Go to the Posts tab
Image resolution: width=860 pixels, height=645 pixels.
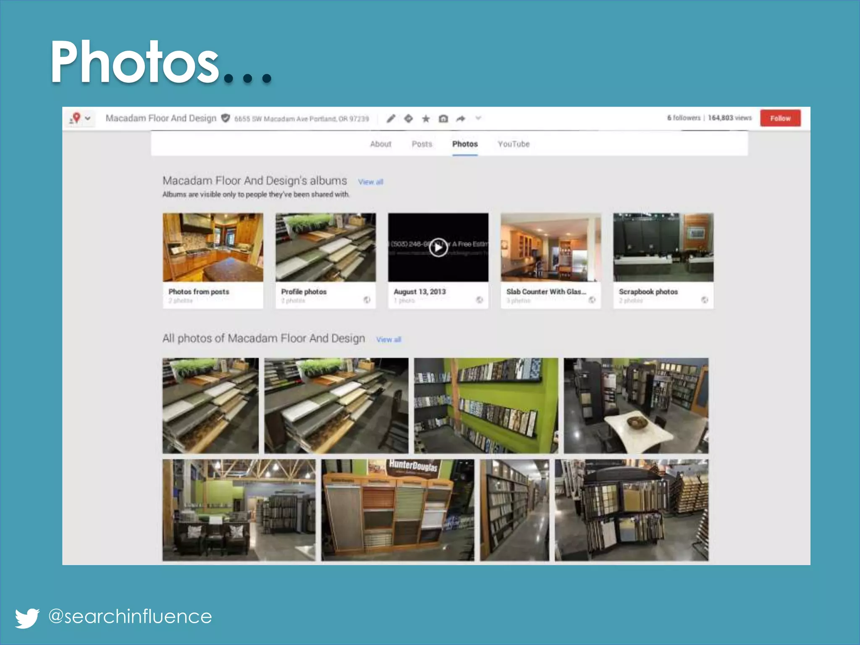422,144
